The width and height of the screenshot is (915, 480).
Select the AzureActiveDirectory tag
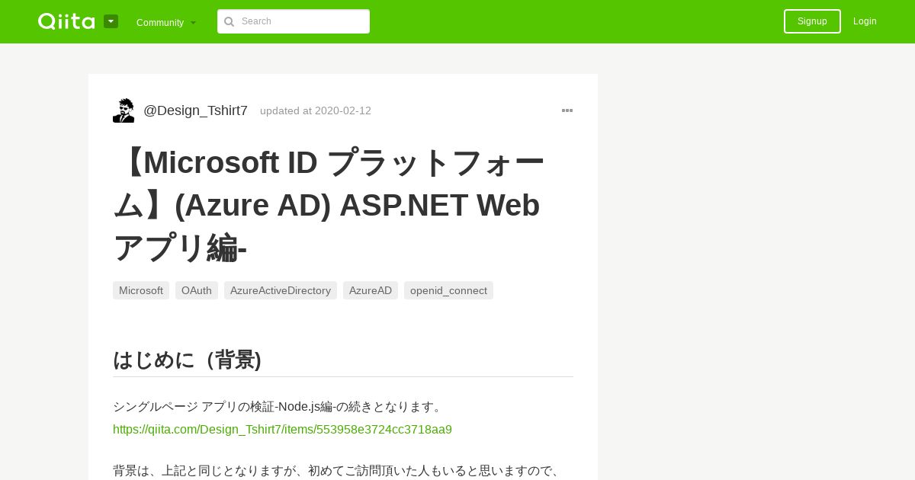click(281, 290)
